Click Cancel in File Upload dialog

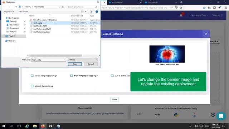coord(91,64)
